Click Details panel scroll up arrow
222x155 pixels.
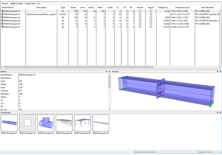[109, 75]
